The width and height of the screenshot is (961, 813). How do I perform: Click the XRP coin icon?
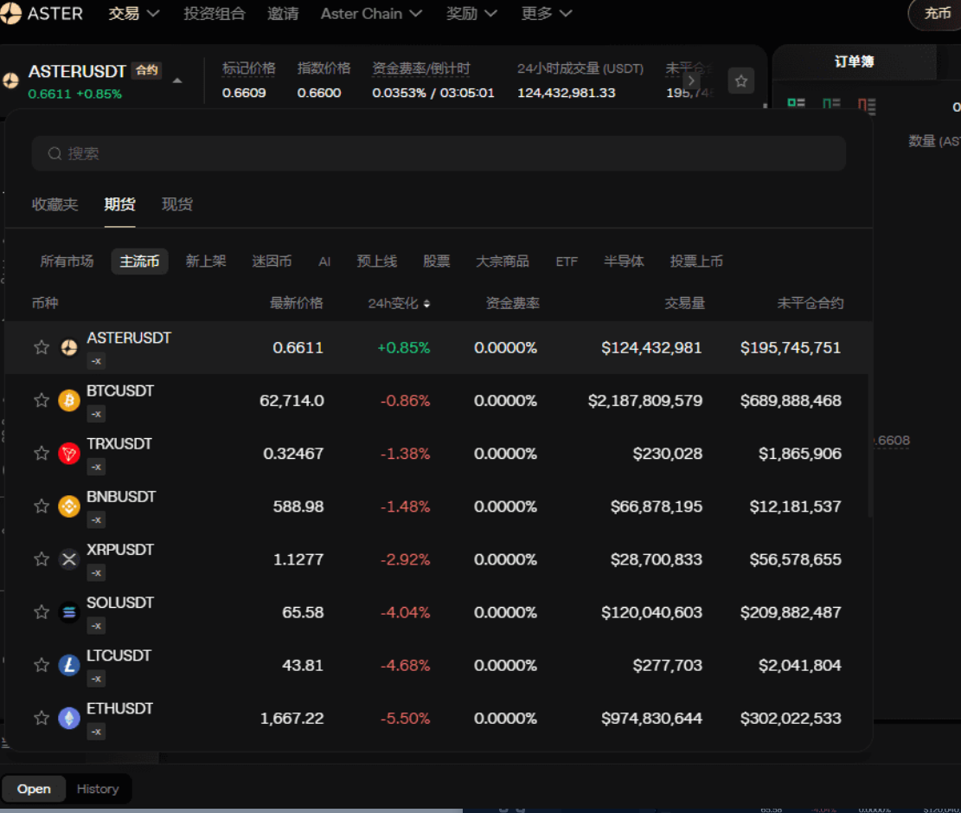[x=69, y=559]
